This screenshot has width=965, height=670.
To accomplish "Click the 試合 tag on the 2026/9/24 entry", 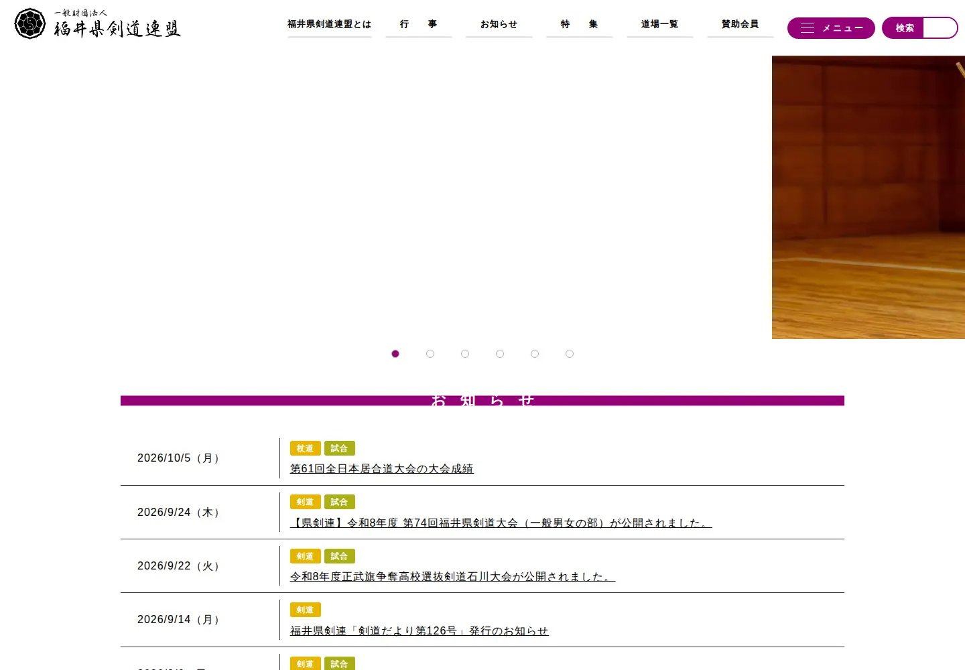I will coord(340,502).
